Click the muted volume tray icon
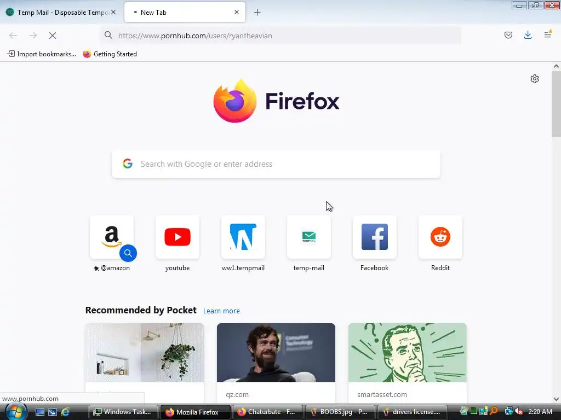561x420 pixels. pyautogui.click(x=519, y=411)
